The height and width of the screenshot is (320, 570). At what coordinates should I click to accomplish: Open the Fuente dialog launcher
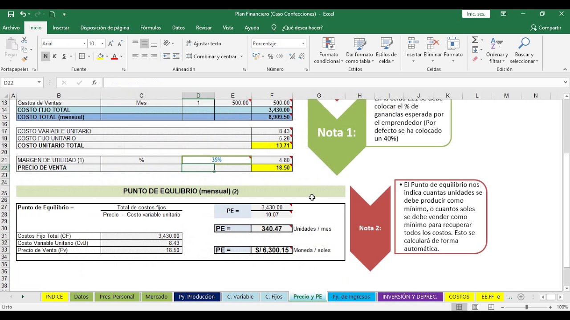(x=124, y=69)
